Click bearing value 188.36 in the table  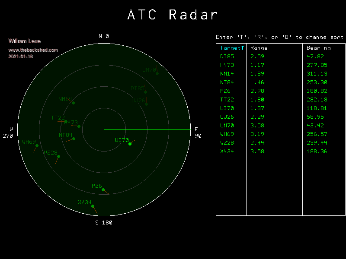[317, 152]
